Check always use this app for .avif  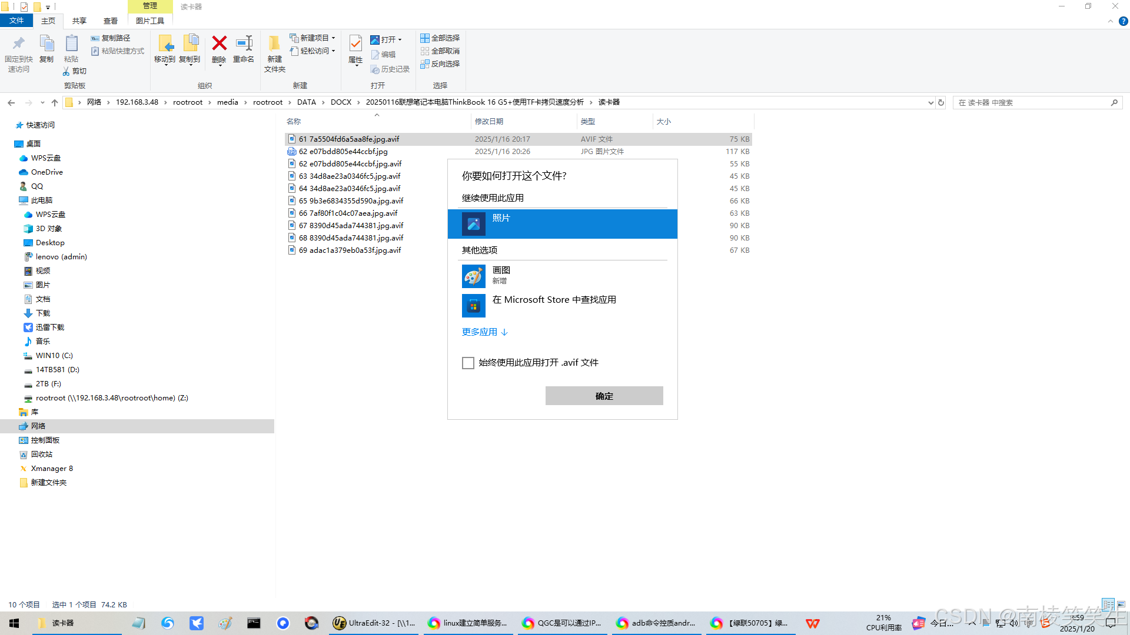click(x=468, y=363)
